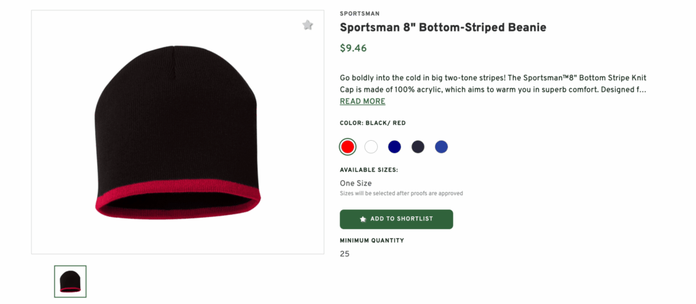Open the beanie thumbnail below main image
Screen dimensions: 696x304
(70, 281)
